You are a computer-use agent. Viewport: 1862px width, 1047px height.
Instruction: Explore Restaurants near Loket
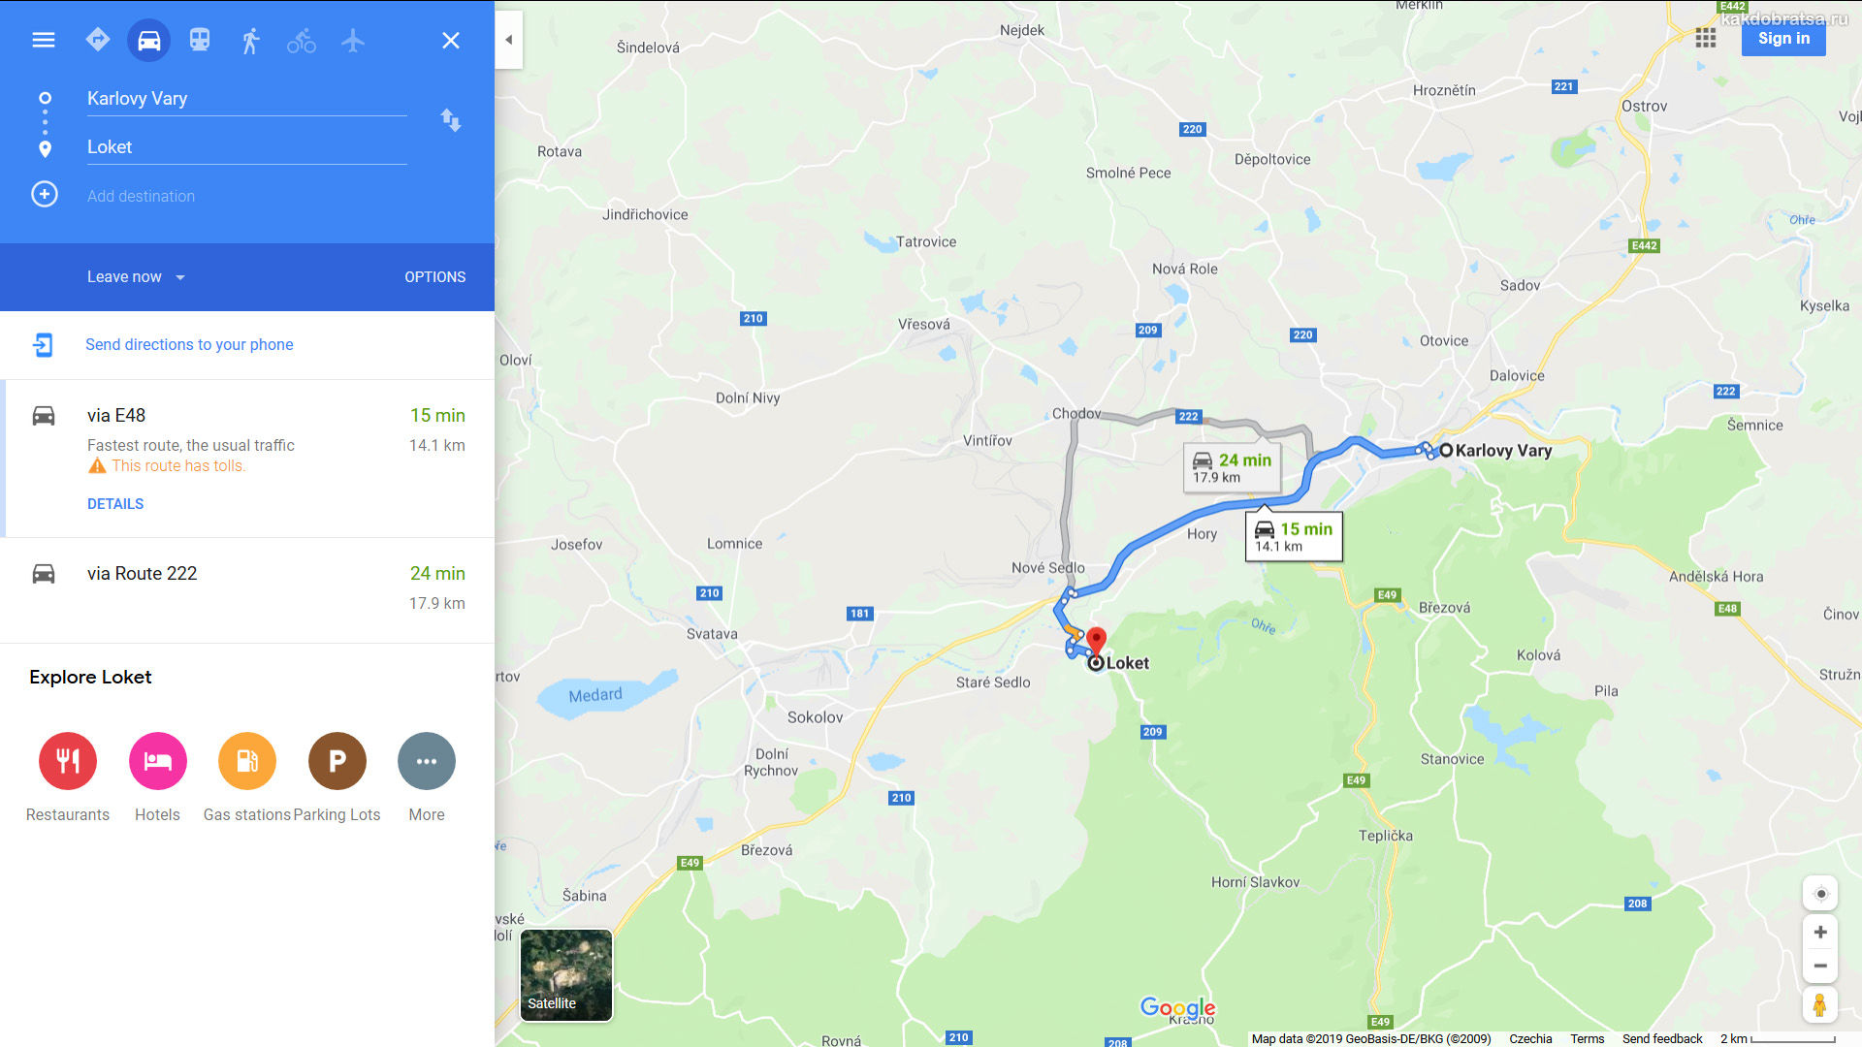click(68, 777)
